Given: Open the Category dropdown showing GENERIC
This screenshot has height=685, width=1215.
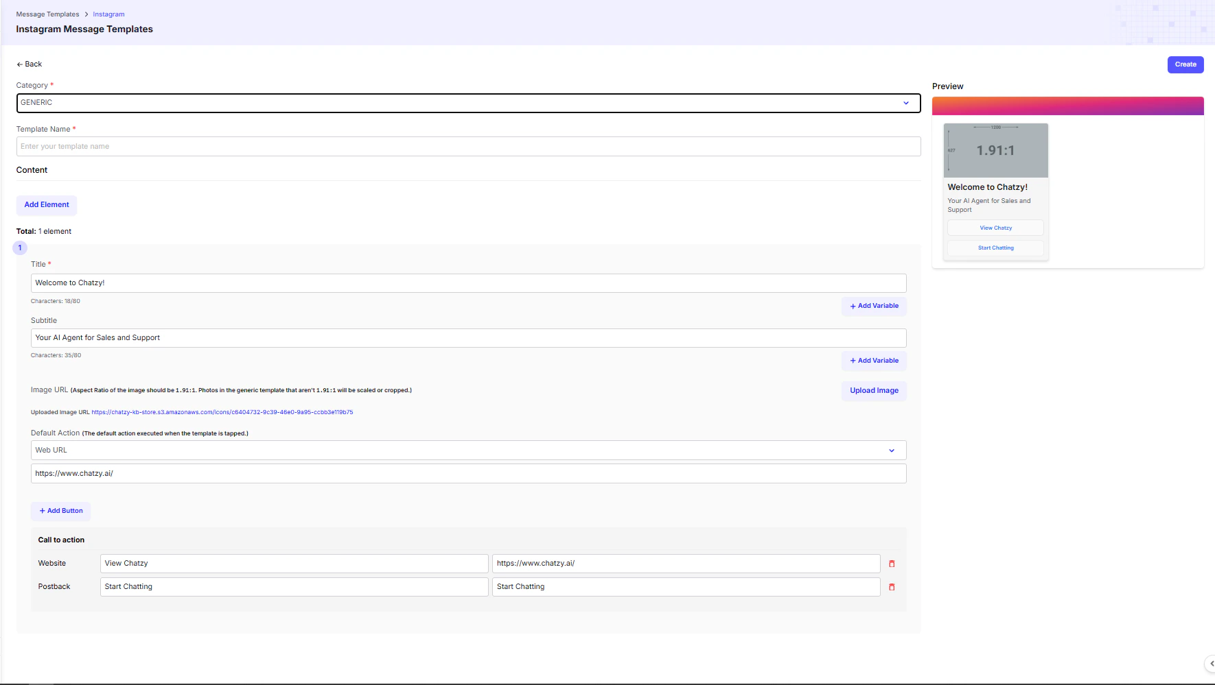Looking at the screenshot, I should 468,103.
